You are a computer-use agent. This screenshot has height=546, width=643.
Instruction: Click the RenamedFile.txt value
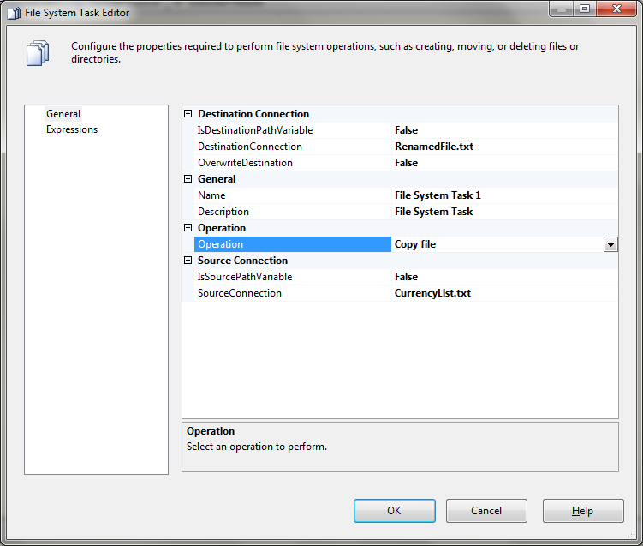(434, 147)
